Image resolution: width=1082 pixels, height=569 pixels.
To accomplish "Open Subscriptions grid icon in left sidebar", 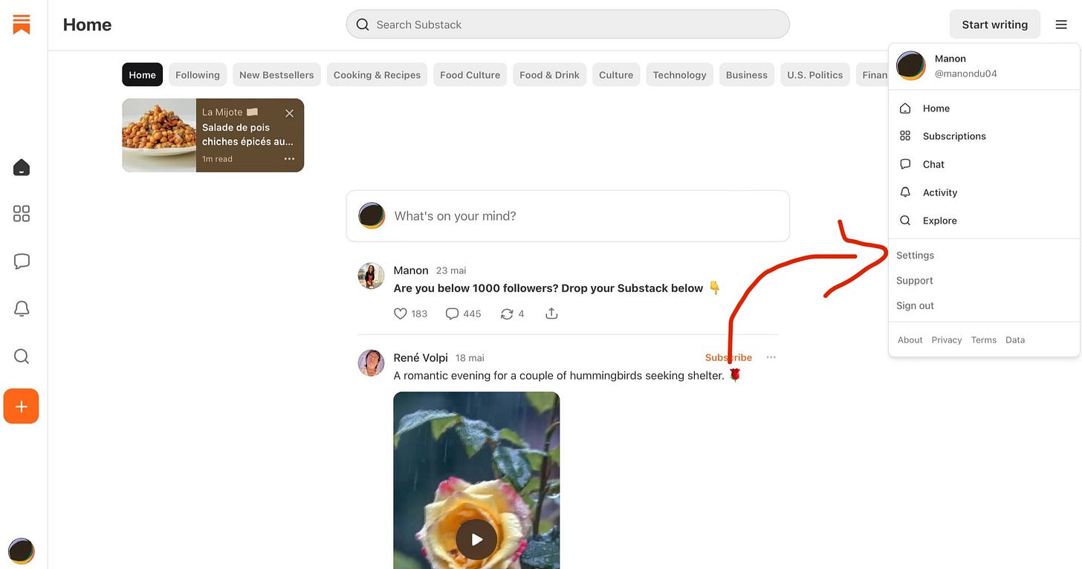I will [22, 214].
